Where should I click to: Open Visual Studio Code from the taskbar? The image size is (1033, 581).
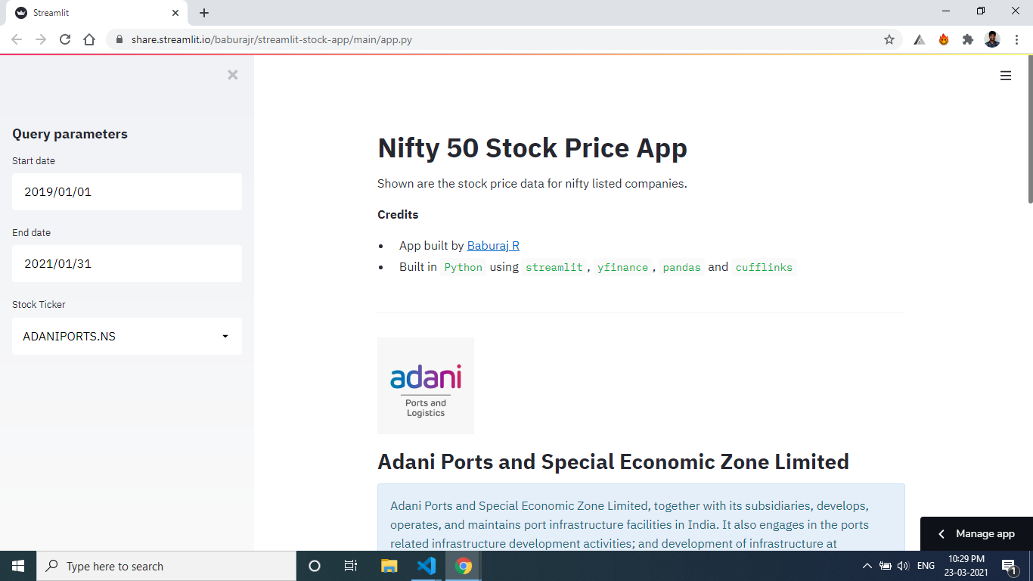point(427,566)
